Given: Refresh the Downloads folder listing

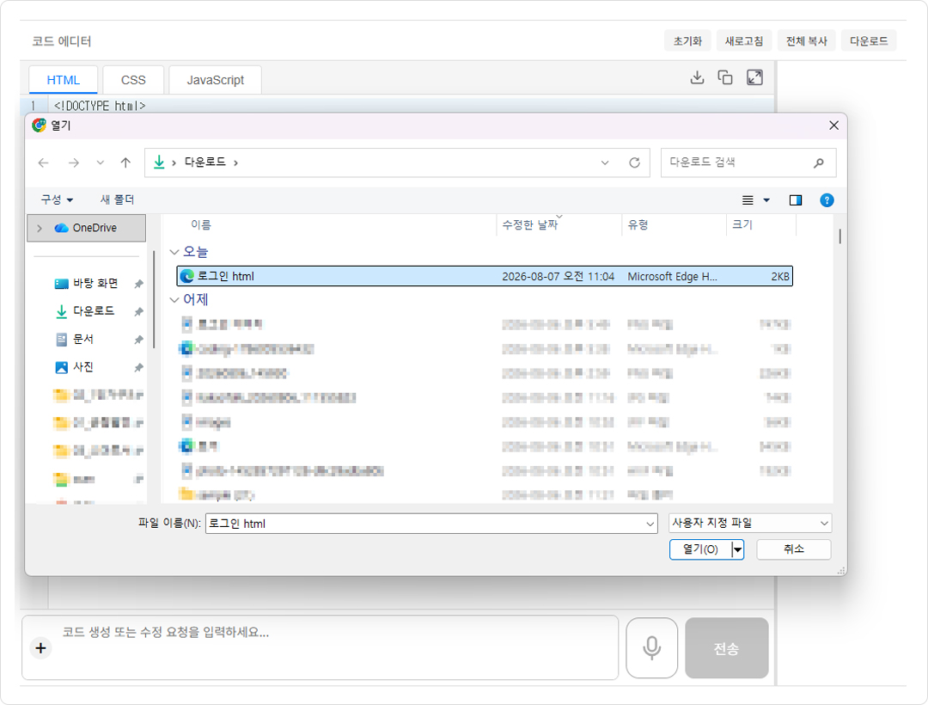Looking at the screenshot, I should click(x=634, y=162).
